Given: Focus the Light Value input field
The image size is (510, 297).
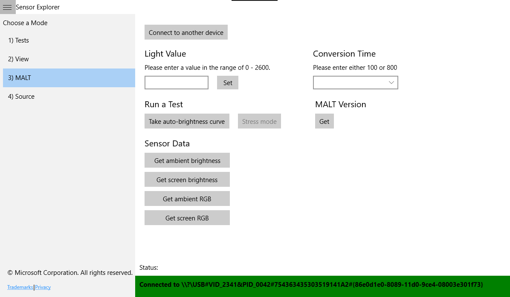Looking at the screenshot, I should tap(176, 83).
